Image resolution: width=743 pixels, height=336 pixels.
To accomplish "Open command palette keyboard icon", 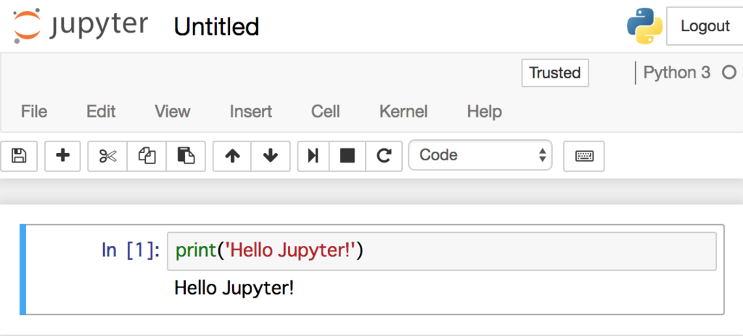I will (x=584, y=155).
